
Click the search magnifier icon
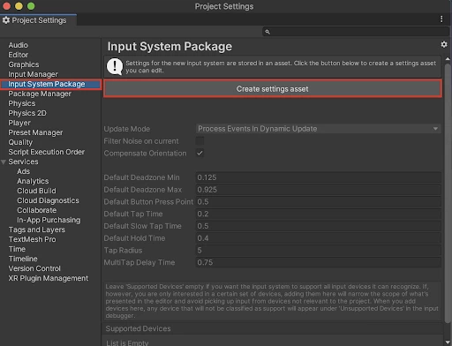click(x=267, y=32)
